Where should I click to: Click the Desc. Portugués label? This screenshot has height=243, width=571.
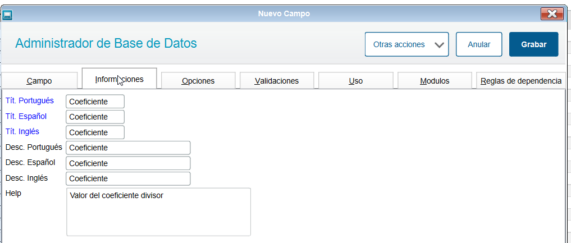point(34,148)
